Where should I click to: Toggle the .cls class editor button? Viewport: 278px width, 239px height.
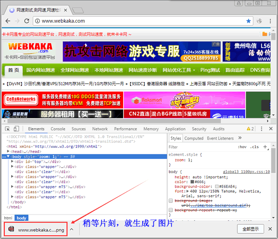254,147
